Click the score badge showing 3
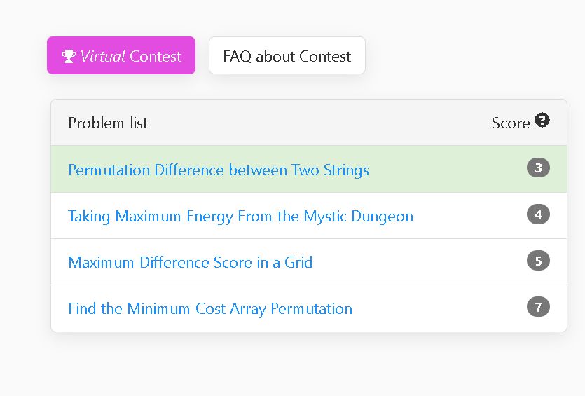This screenshot has height=396, width=585. pos(538,168)
